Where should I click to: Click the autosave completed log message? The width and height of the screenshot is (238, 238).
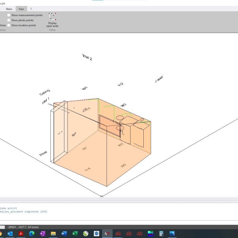pos(24,212)
